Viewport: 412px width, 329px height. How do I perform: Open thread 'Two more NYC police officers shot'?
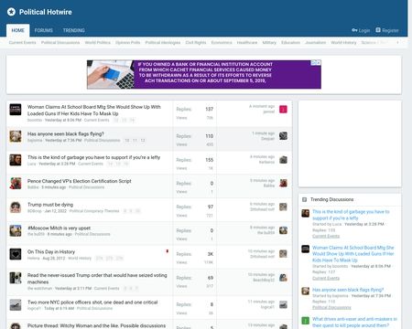coord(92,302)
